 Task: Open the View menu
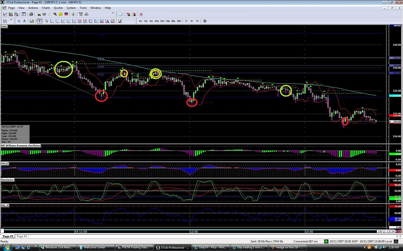click(x=21, y=8)
